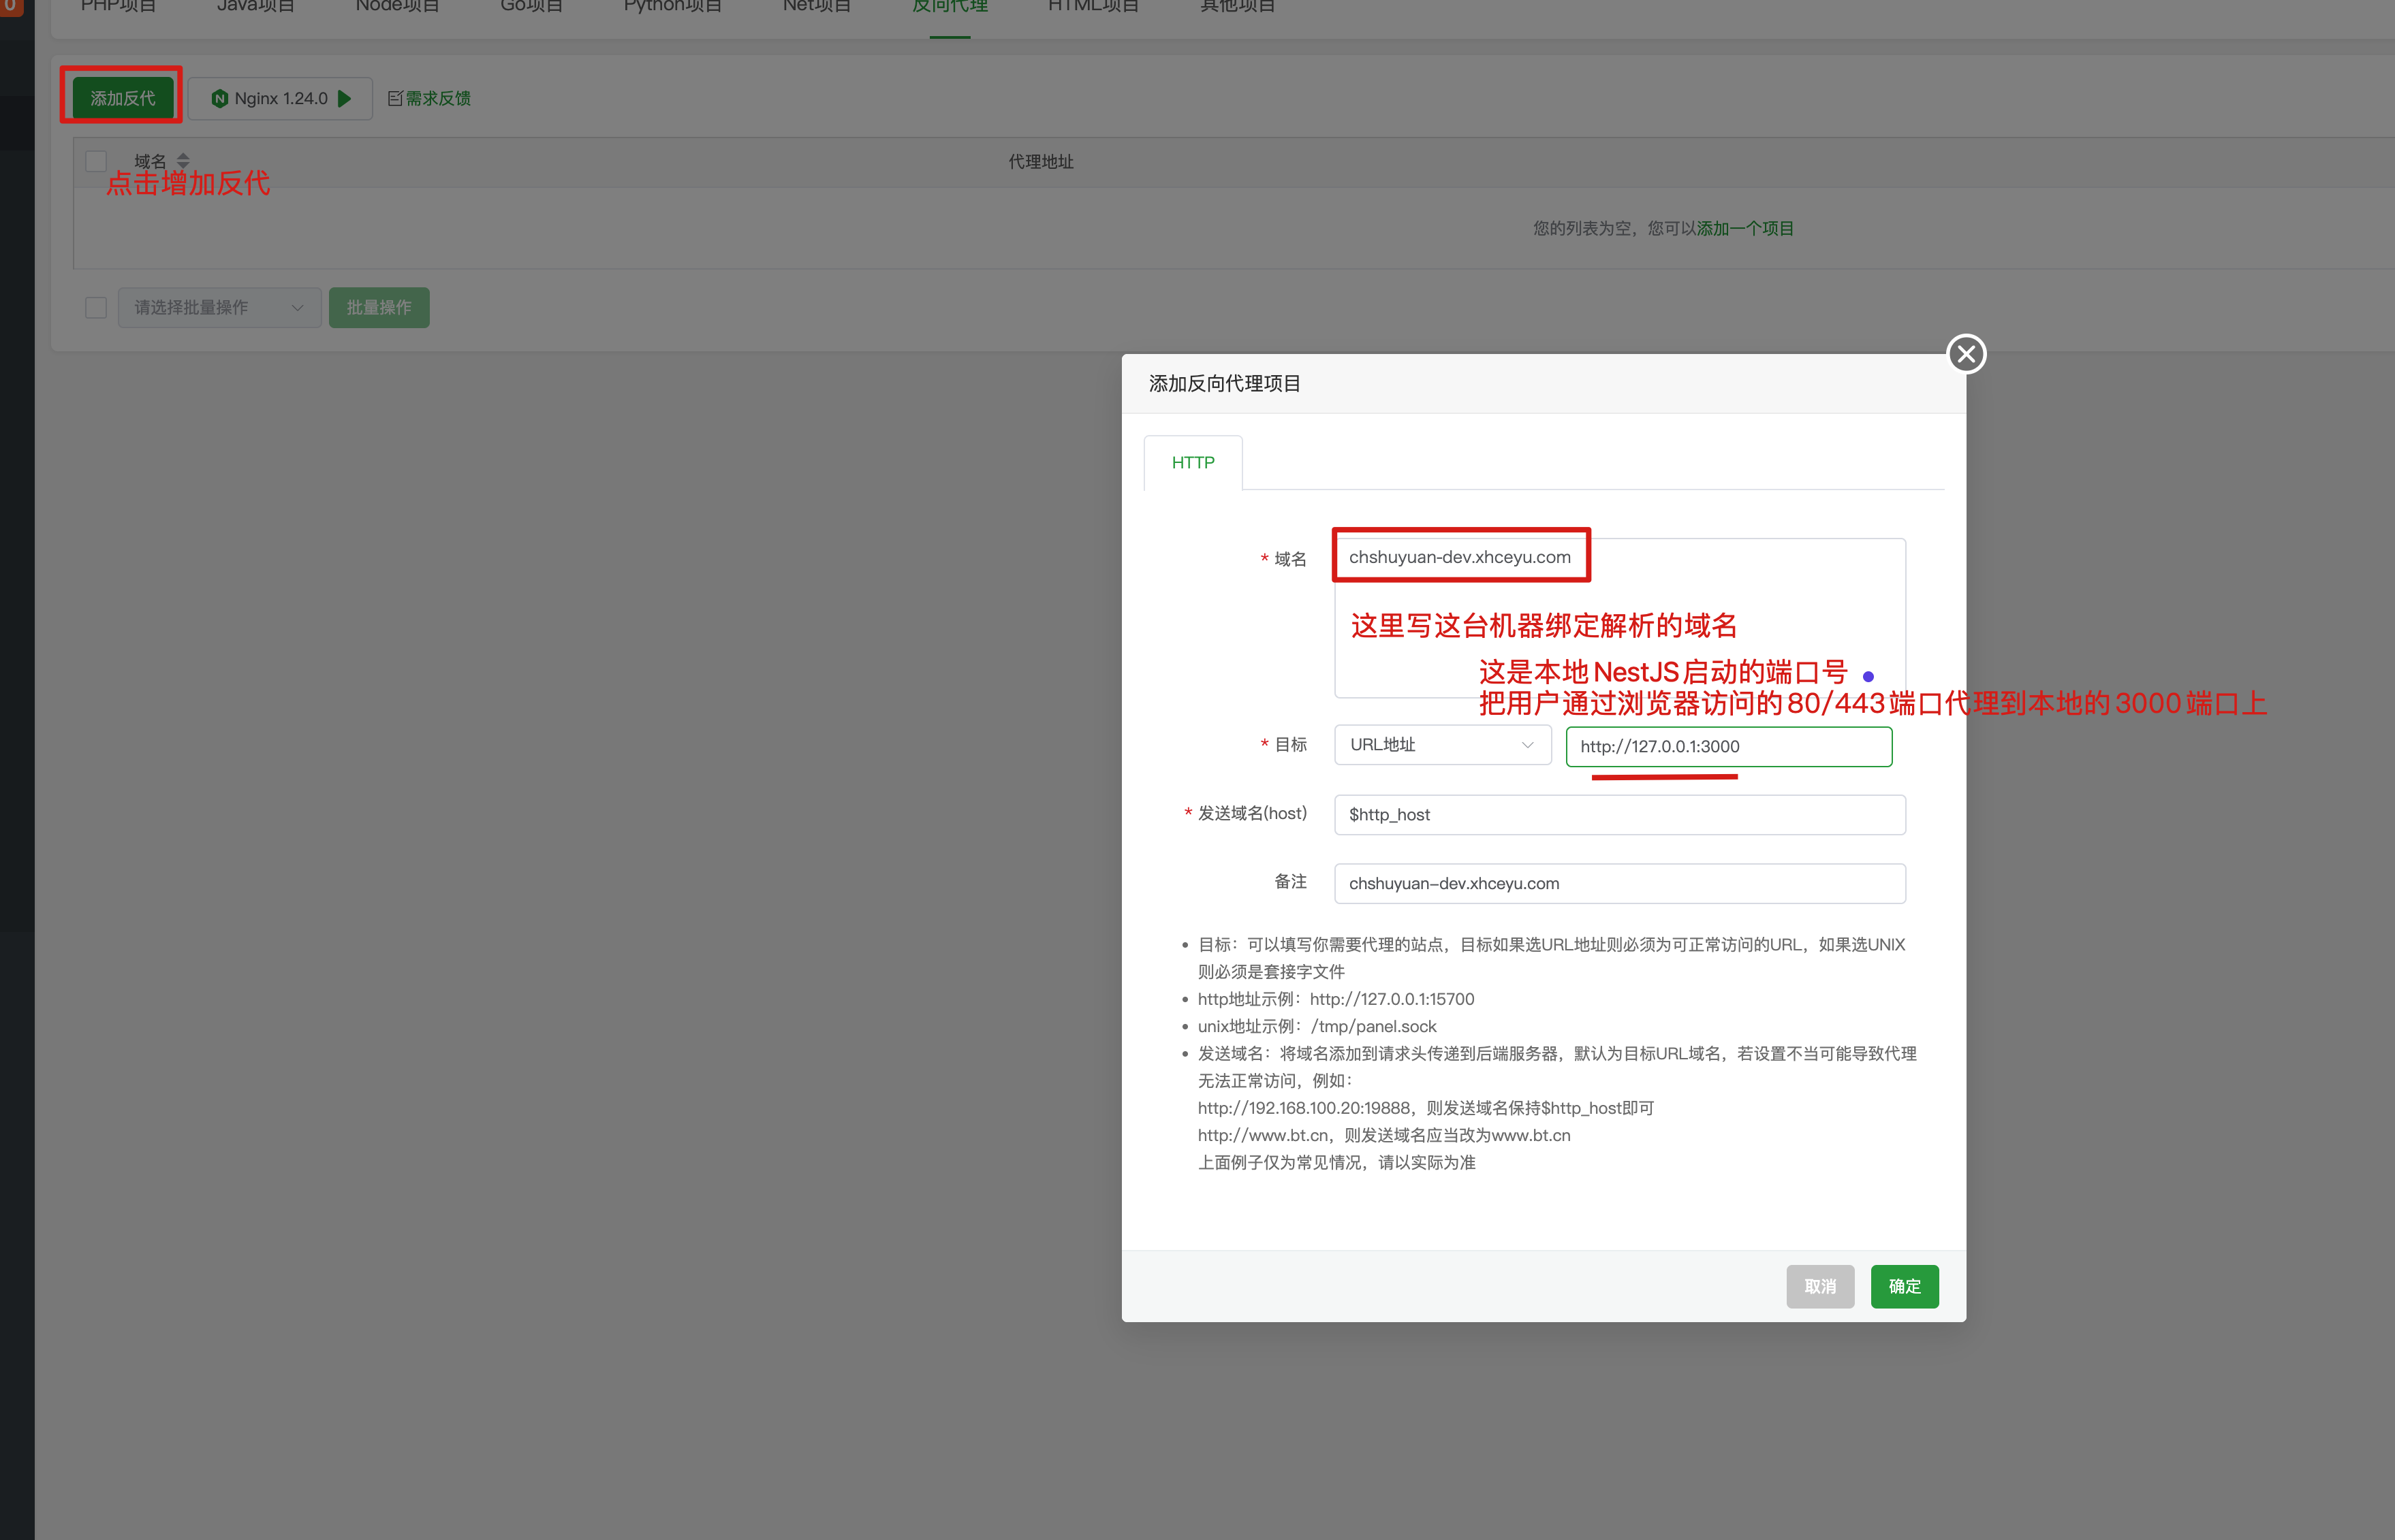Click the 需求反馈 feedback edit icon
The image size is (2395, 1540).
[394, 98]
